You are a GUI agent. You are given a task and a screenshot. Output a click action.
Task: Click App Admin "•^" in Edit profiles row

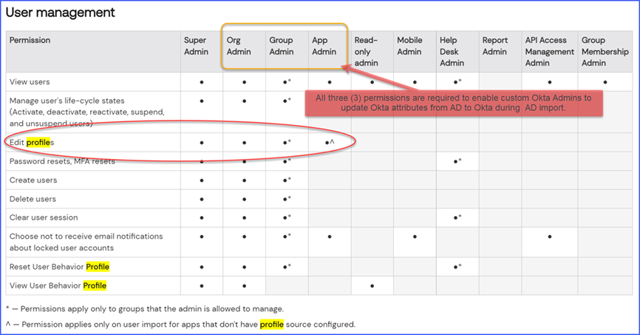[330, 142]
